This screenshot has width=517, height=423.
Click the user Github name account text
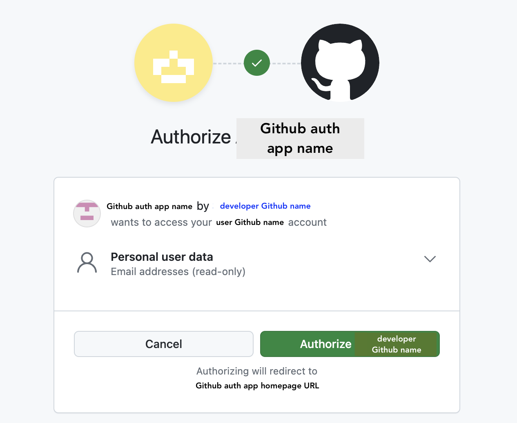(250, 222)
